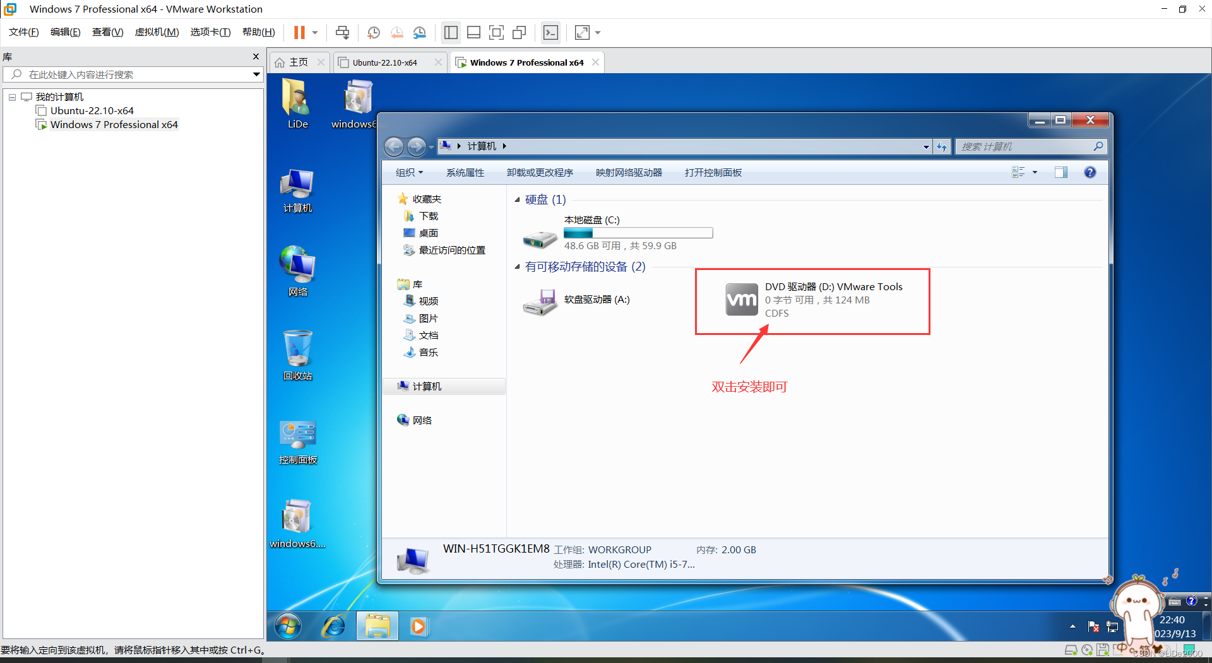Toggle the thumbnail bar view icon
This screenshot has width=1212, height=663.
pos(473,32)
